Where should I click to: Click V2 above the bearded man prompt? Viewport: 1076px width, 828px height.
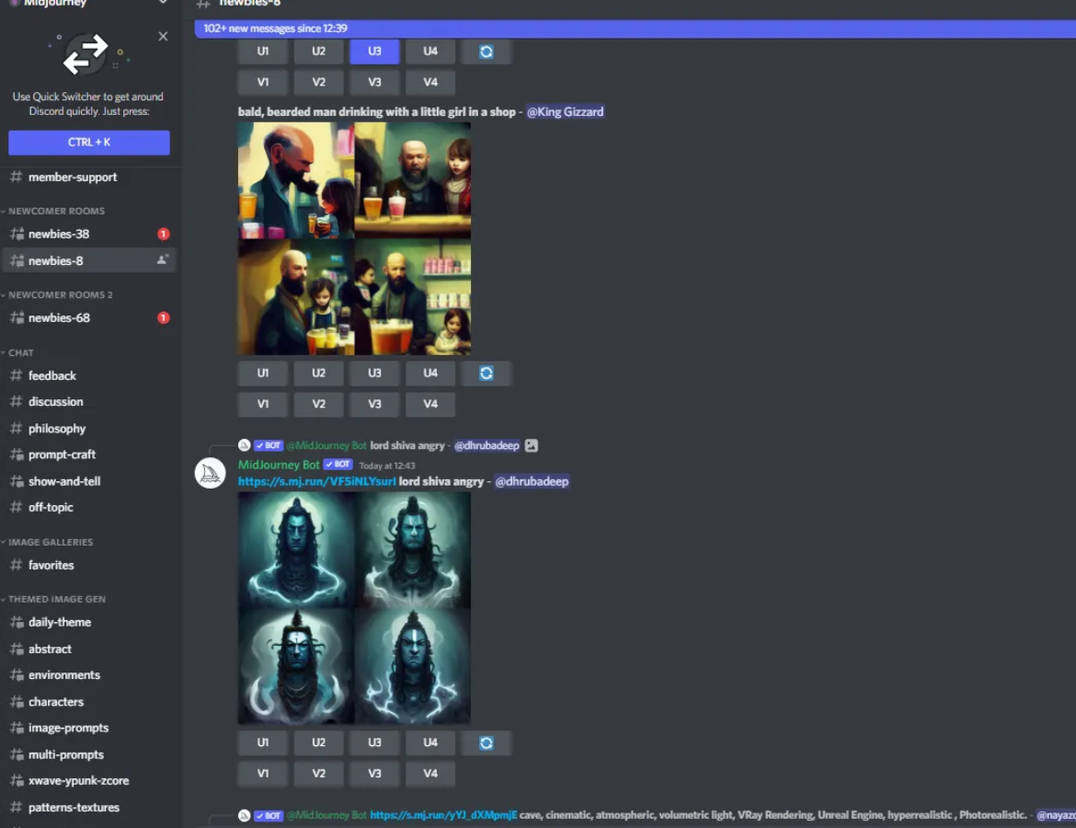point(318,83)
